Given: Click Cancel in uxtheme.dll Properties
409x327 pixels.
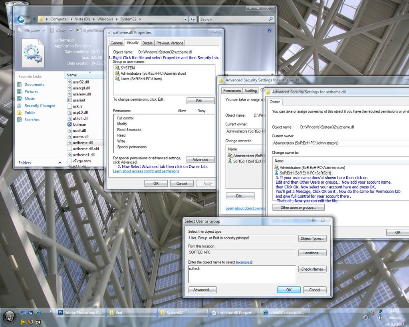Looking at the screenshot, I should pyautogui.click(x=182, y=184).
